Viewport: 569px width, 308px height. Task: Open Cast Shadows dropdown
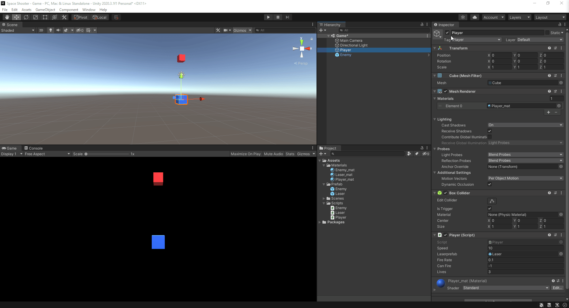point(525,125)
